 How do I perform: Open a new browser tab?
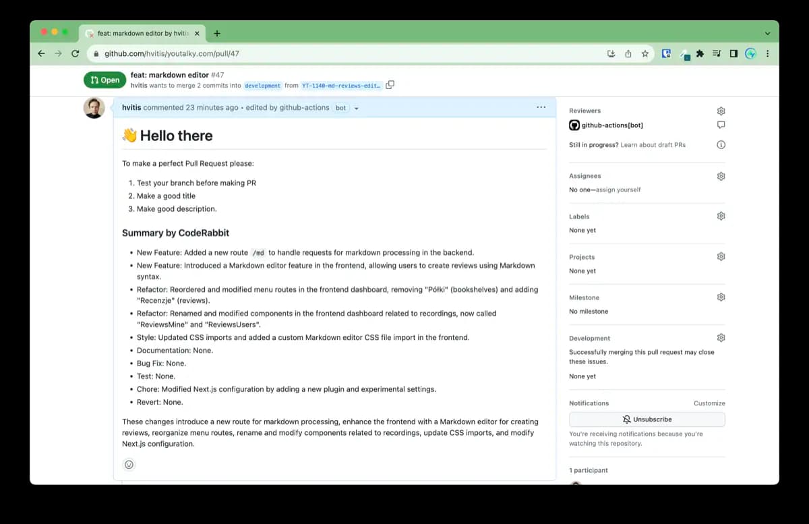217,33
